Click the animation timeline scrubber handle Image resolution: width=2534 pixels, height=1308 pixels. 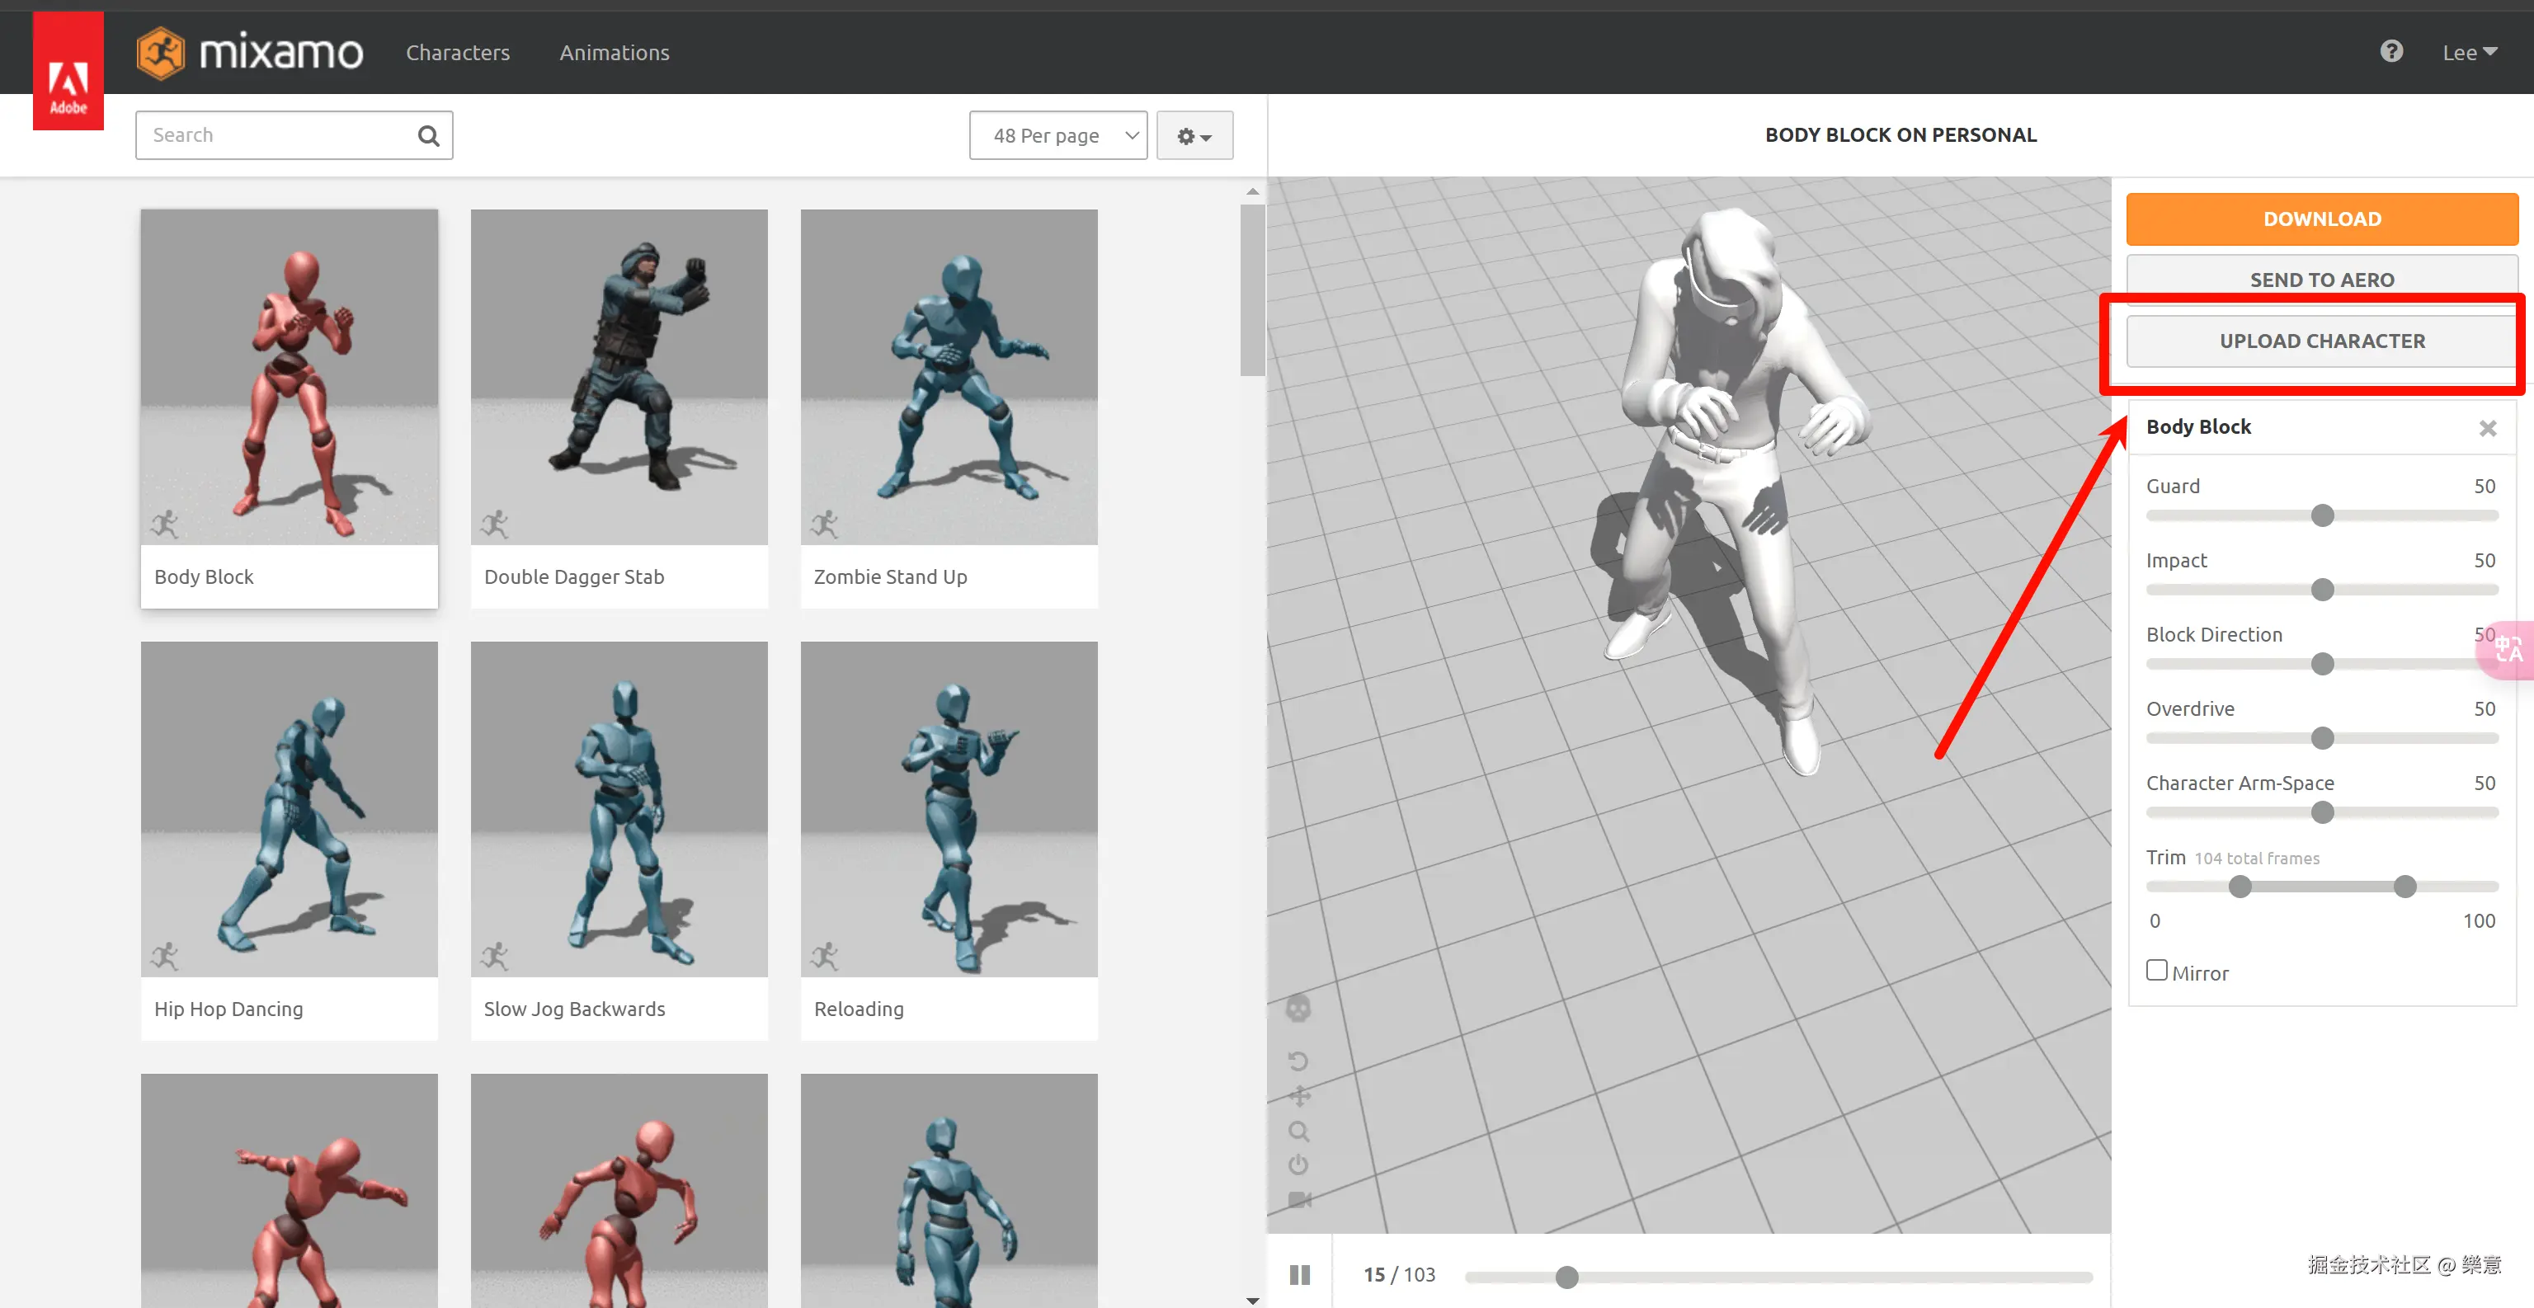[x=1566, y=1277]
